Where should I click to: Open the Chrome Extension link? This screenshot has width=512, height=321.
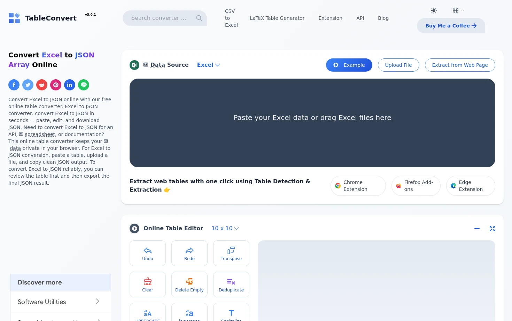[x=358, y=186]
